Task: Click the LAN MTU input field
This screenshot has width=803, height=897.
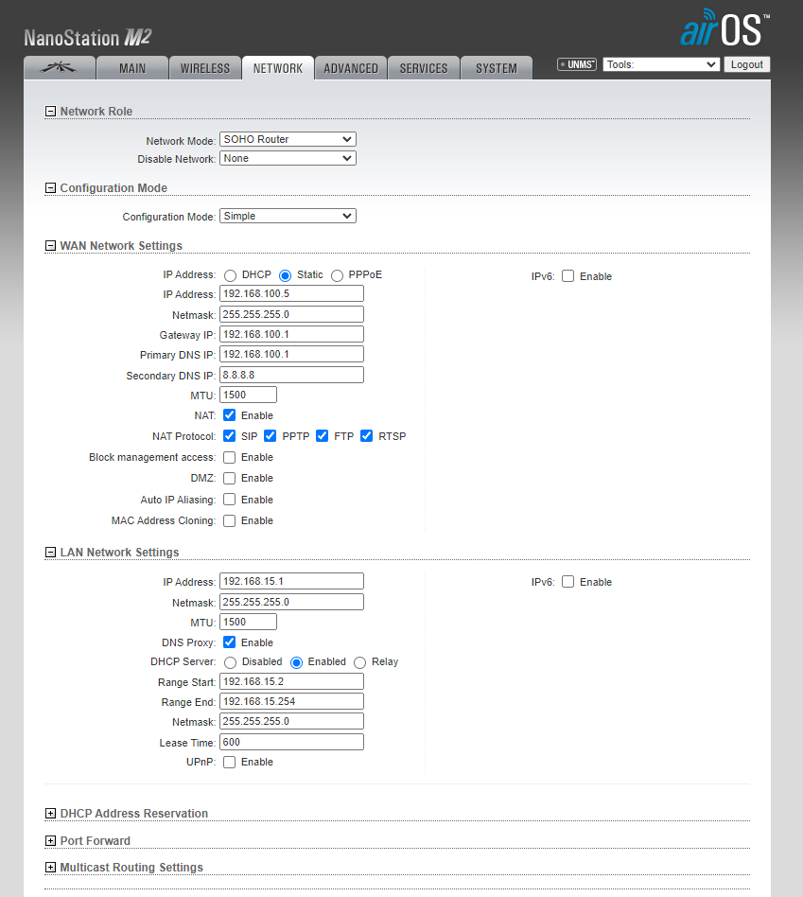Action: (x=248, y=622)
